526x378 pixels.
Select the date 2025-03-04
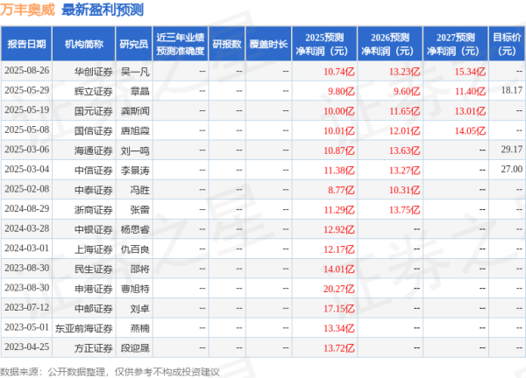click(27, 170)
